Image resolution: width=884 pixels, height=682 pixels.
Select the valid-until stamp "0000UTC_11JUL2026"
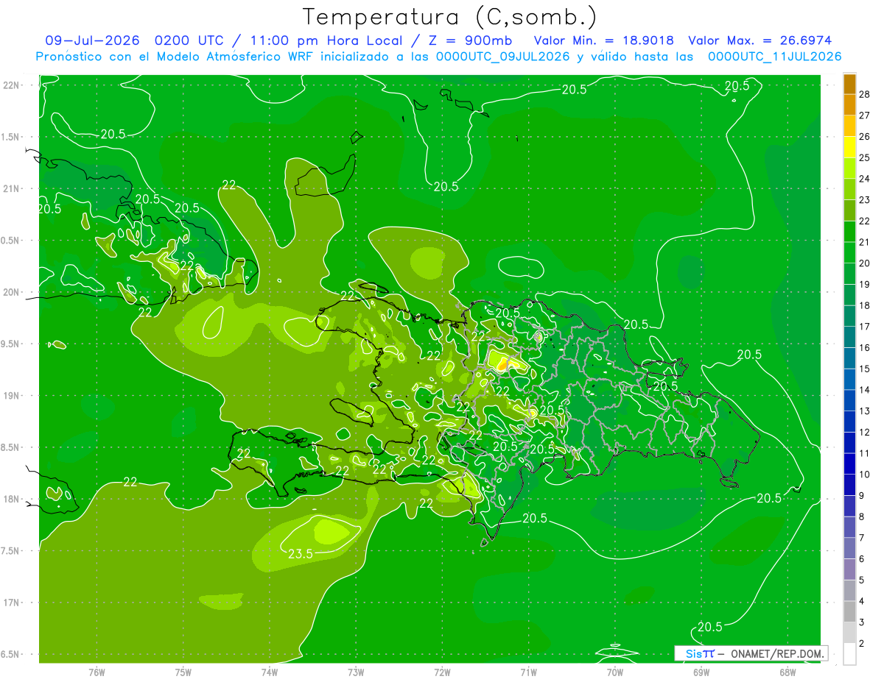(775, 57)
